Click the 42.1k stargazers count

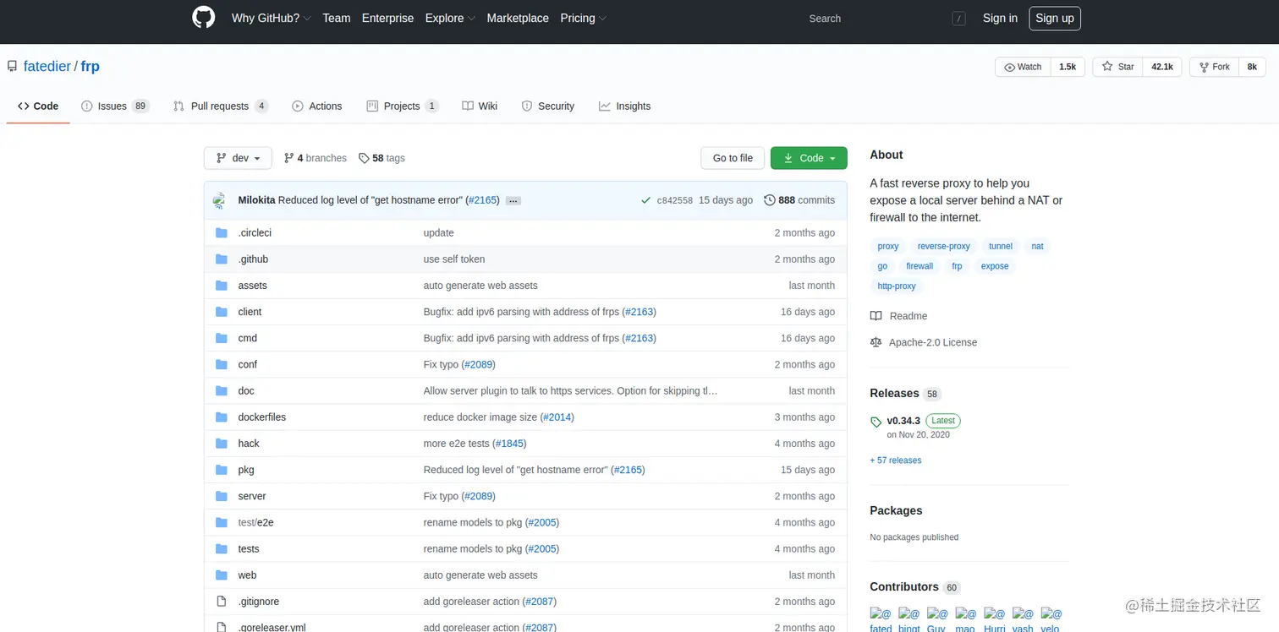(1161, 67)
